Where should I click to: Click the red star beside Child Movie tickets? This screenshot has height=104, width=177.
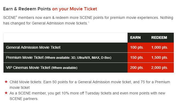coord(6,82)
